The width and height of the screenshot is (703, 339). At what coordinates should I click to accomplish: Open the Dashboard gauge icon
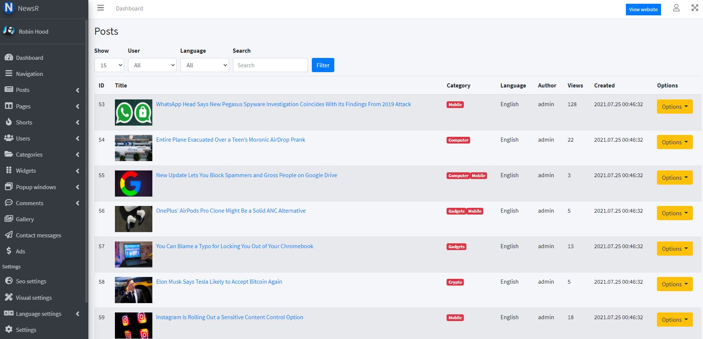pyautogui.click(x=9, y=58)
